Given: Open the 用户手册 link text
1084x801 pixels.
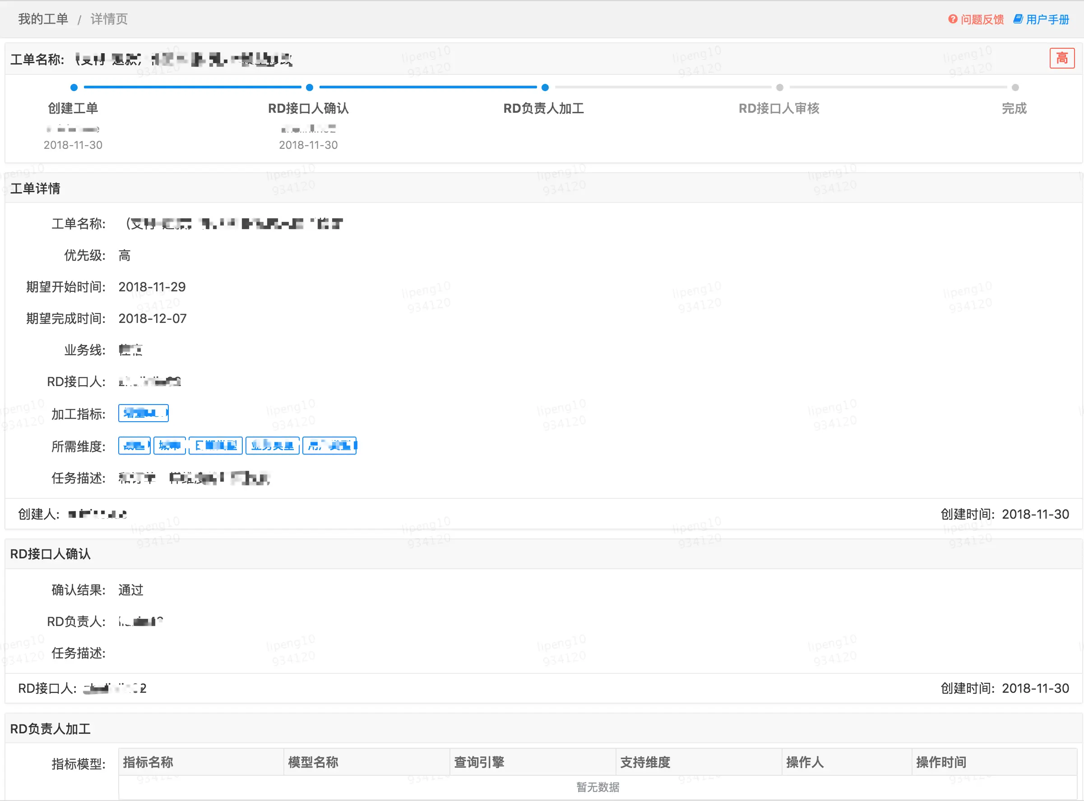Looking at the screenshot, I should pos(1047,19).
